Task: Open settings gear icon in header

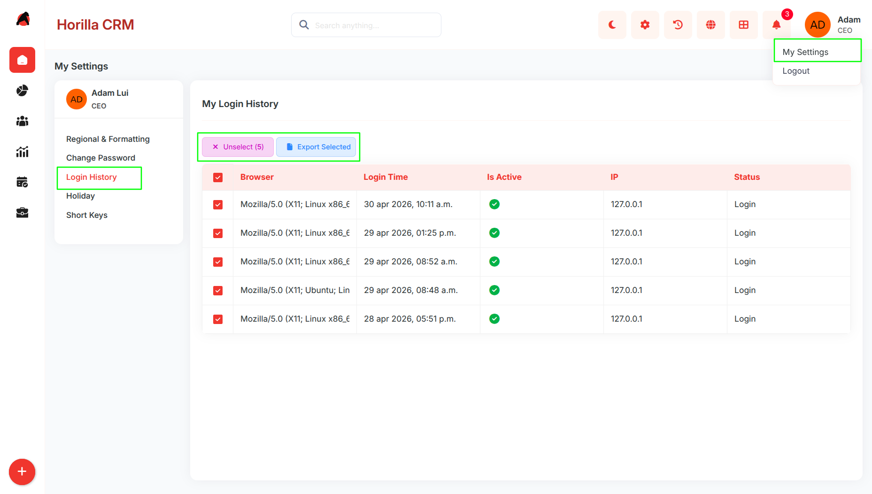Action: tap(645, 25)
